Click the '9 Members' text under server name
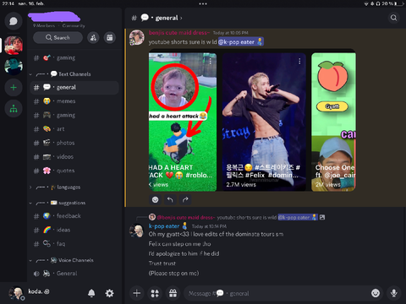Image resolution: width=406 pixels, height=304 pixels. (x=44, y=25)
